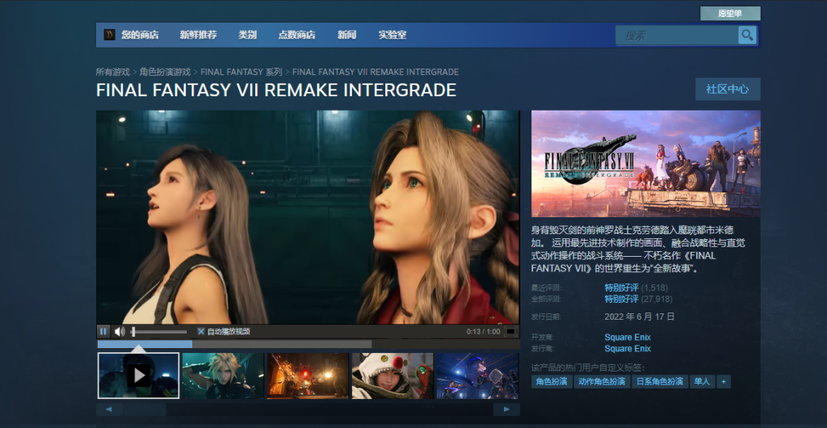Select the 动作角色扮演 tag
Viewport: 827px width, 428px height.
[602, 382]
